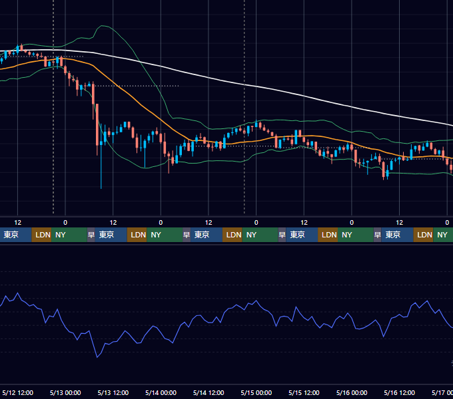This screenshot has height=399, width=453.
Task: Click the 早 block before the 5/16 東京 session
Action: click(378, 235)
